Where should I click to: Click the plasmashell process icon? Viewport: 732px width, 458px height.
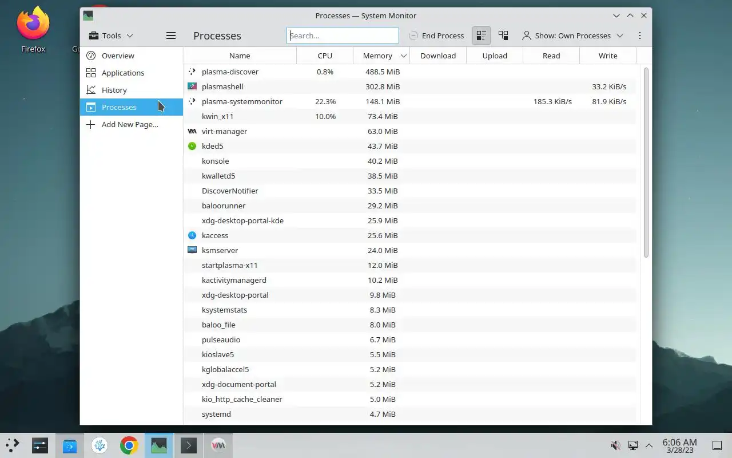click(x=192, y=86)
